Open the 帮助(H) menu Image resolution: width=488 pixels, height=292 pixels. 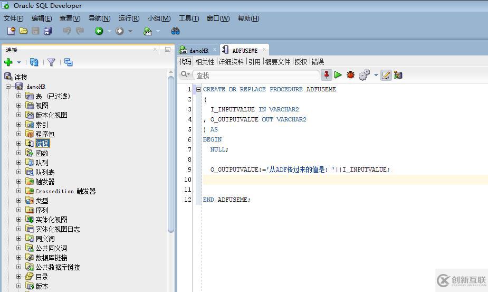click(248, 18)
